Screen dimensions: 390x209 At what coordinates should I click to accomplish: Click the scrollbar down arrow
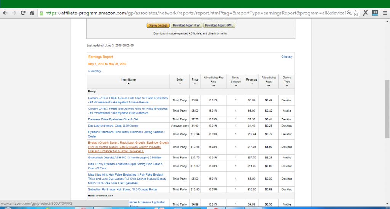pos(387,204)
